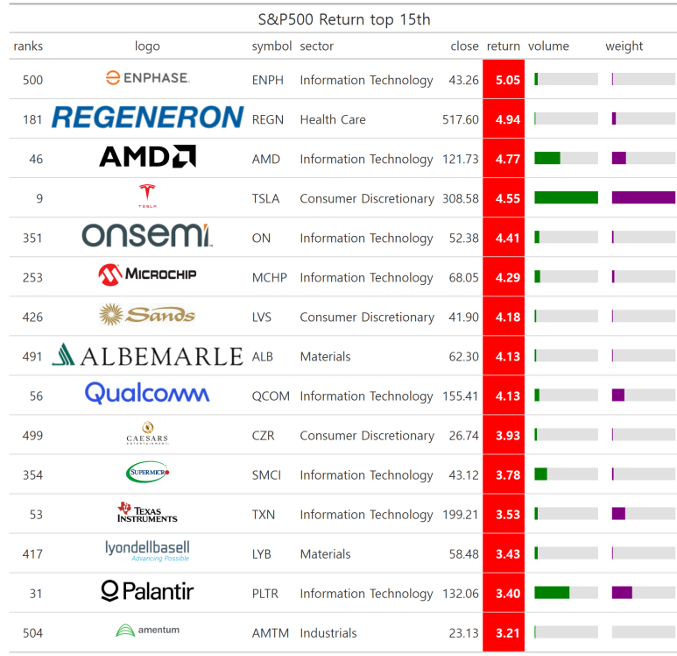Click the 3.21 return cell
This screenshot has height=656, width=677.
pos(504,632)
